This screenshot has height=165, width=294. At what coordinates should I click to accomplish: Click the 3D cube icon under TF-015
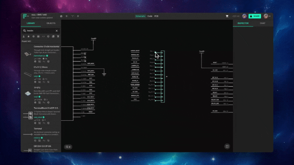tap(48, 102)
